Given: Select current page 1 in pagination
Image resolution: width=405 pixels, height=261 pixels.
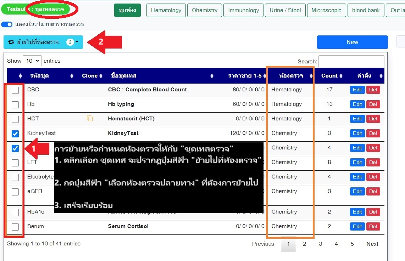Looking at the screenshot, I should [289, 244].
